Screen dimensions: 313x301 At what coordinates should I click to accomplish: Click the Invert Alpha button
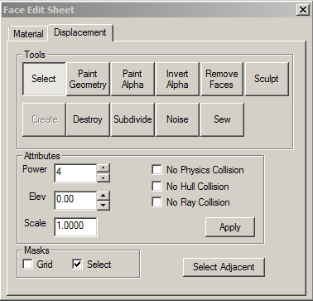pos(177,79)
